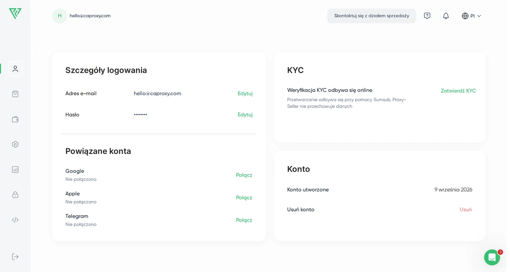Click Skontaktuj się z działem sprzedaży button
Image resolution: width=510 pixels, height=272 pixels.
click(372, 16)
